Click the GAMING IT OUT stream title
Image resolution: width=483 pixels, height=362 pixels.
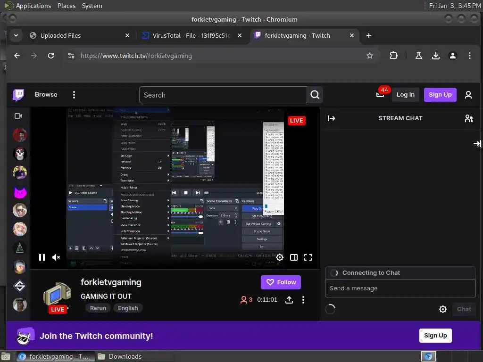(106, 296)
